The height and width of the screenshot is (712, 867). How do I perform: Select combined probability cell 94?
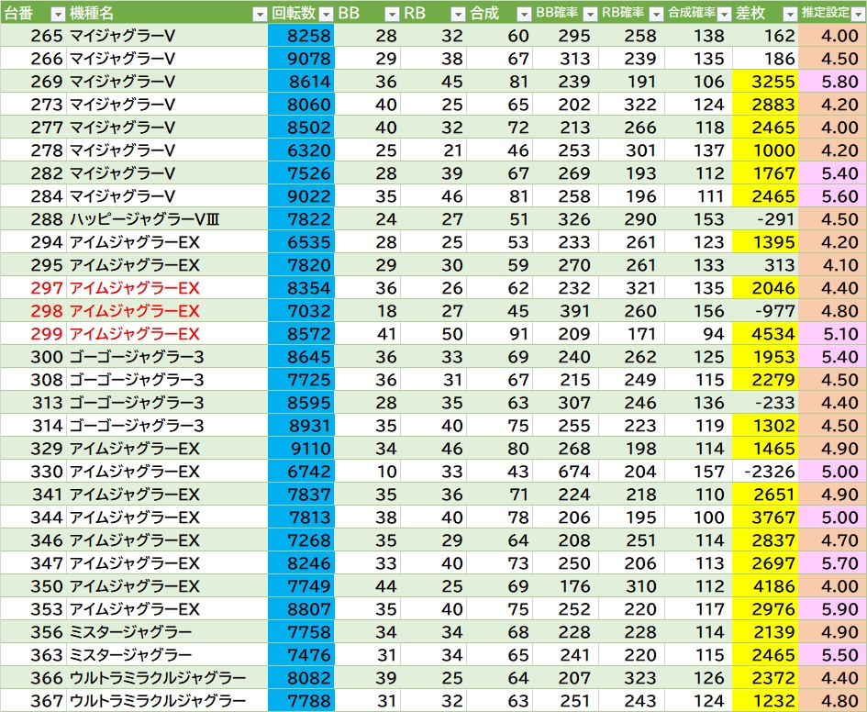(698, 334)
